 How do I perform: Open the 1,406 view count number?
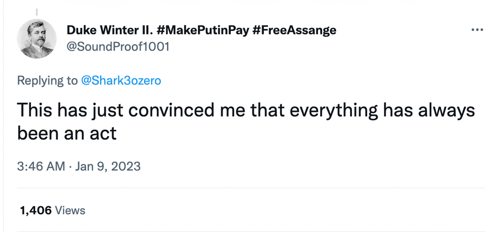click(x=35, y=210)
